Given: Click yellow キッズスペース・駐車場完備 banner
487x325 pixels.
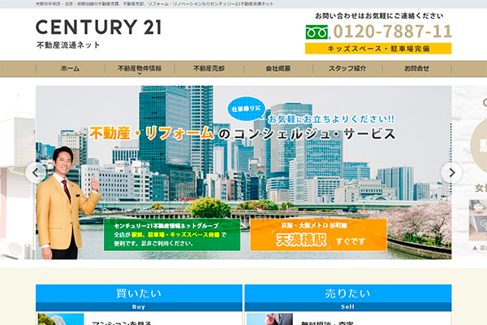Looking at the screenshot, I should click(x=378, y=49).
